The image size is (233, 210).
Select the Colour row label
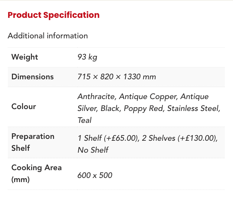[x=24, y=106]
